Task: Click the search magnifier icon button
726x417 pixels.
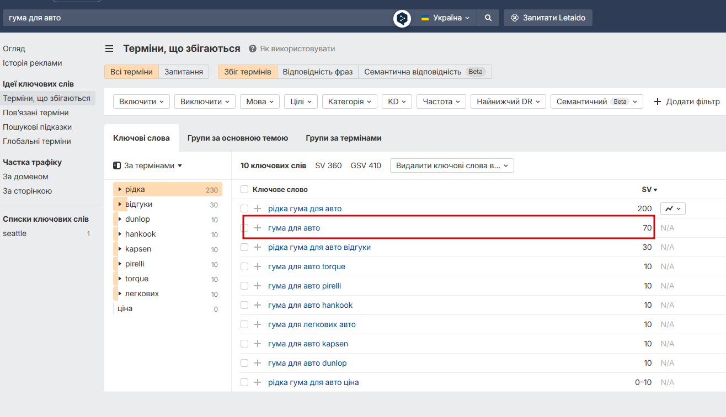Action: click(x=488, y=18)
